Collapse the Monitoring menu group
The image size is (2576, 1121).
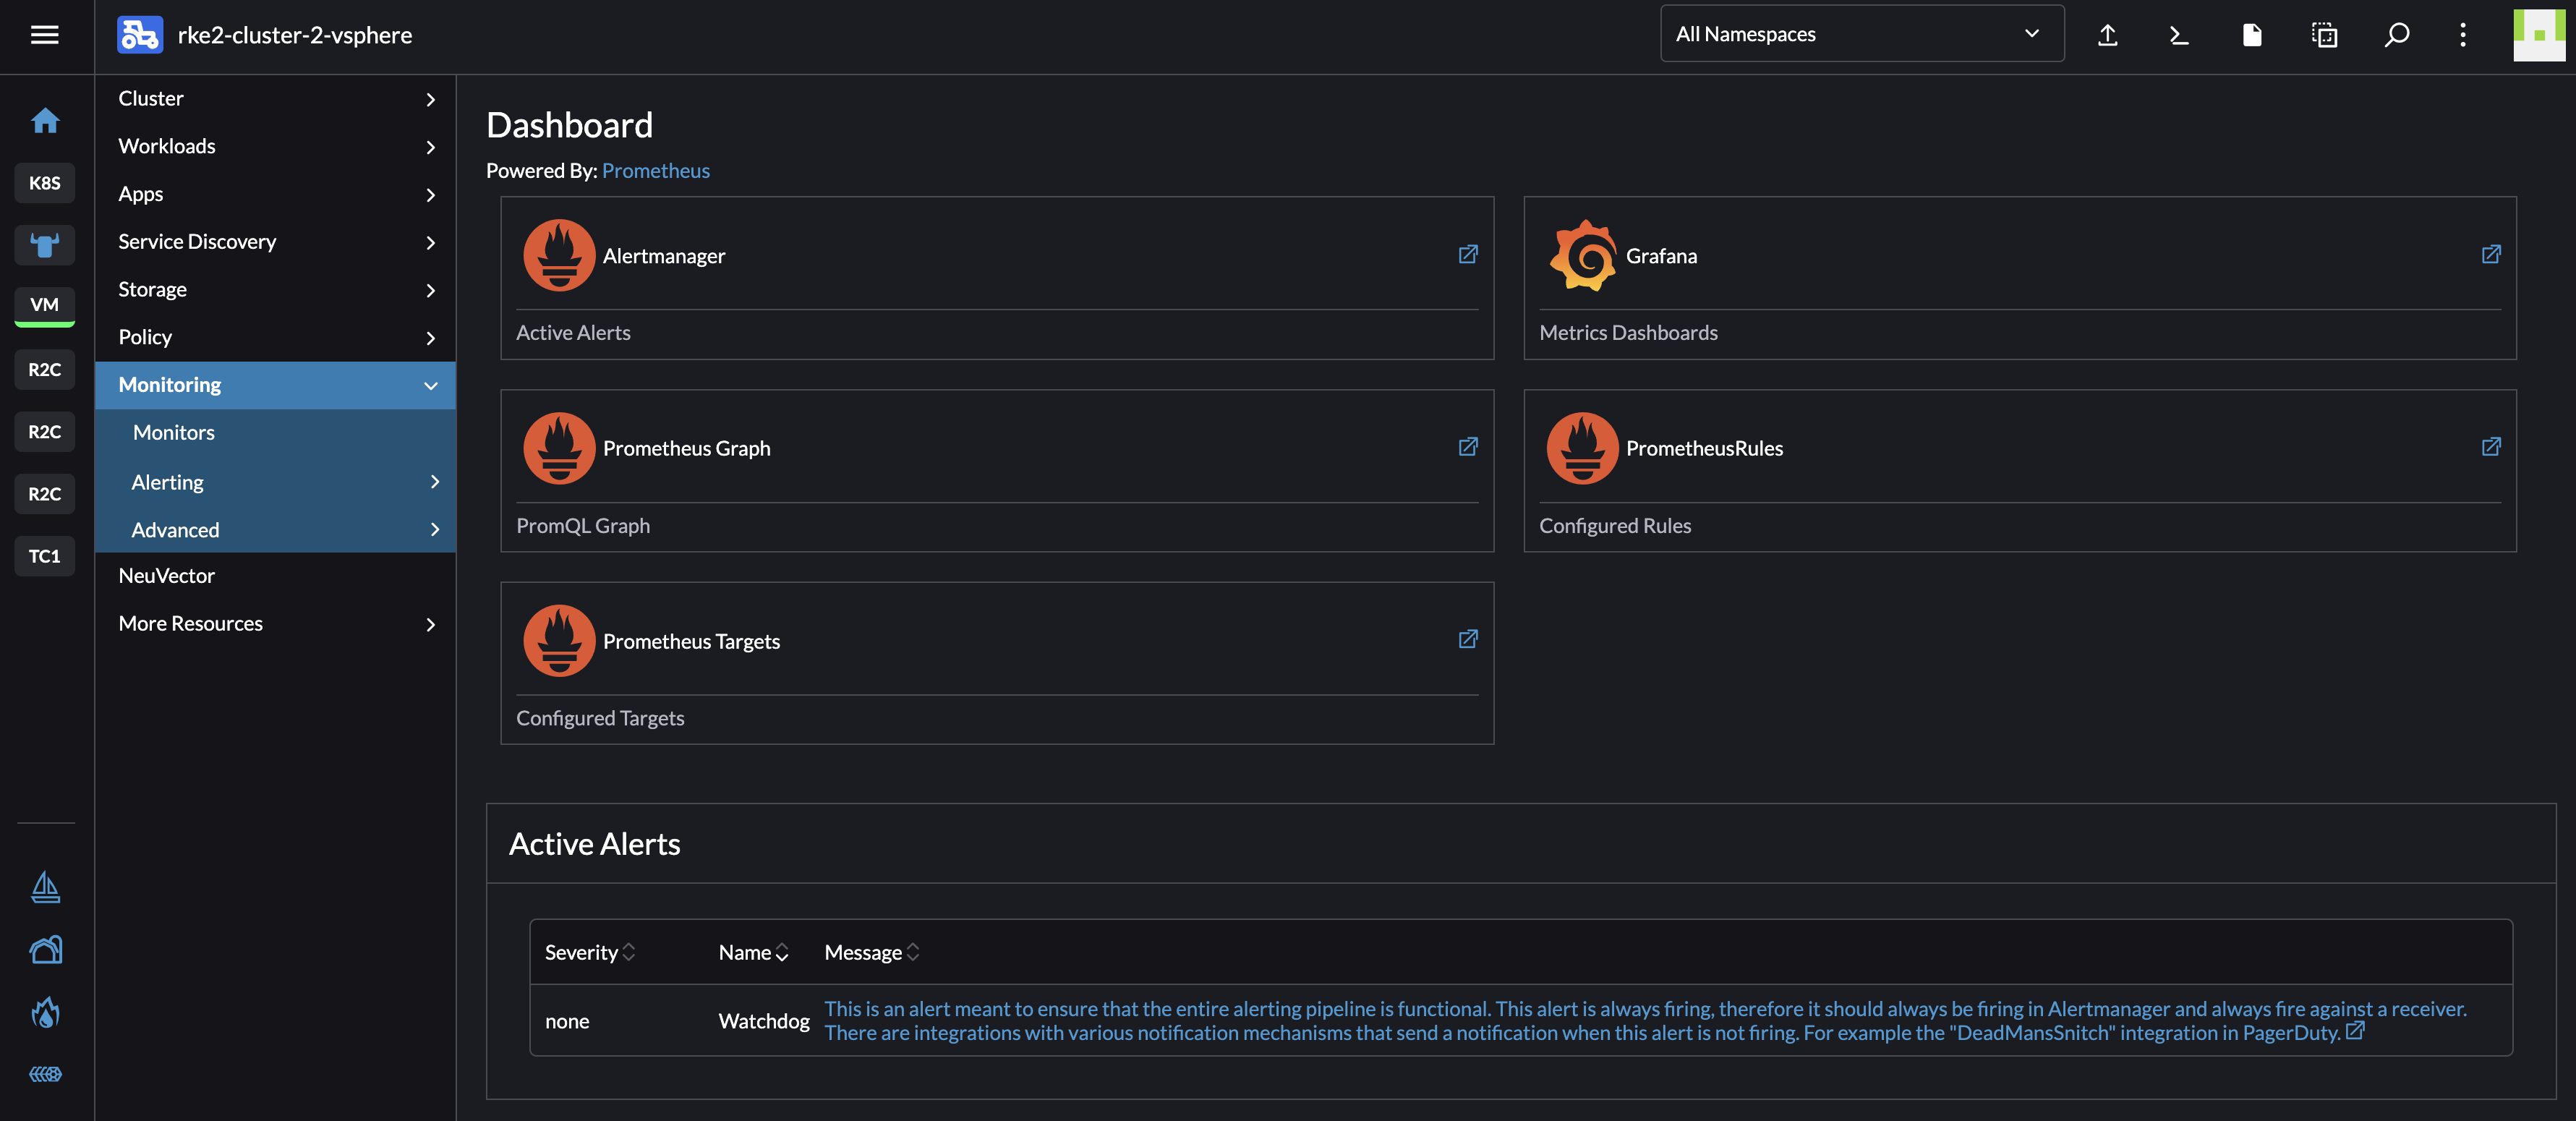275,385
